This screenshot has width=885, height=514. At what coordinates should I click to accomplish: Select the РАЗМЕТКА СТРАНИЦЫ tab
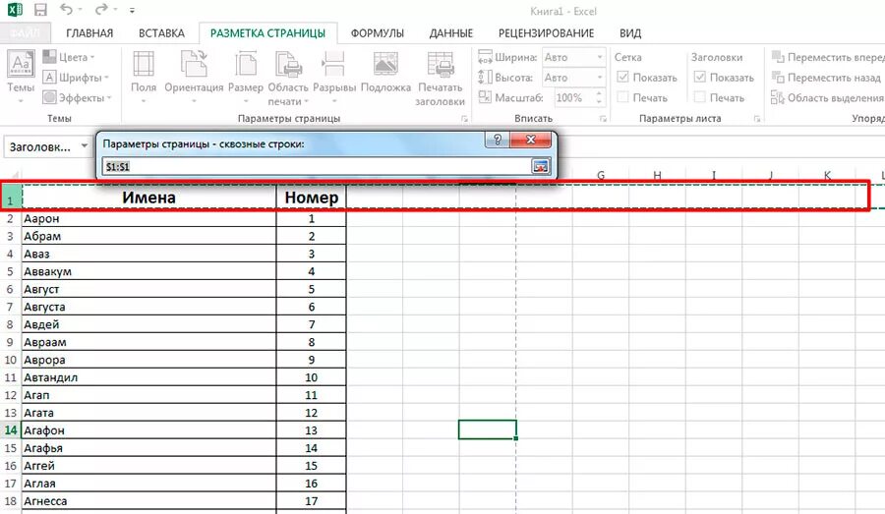click(x=268, y=33)
